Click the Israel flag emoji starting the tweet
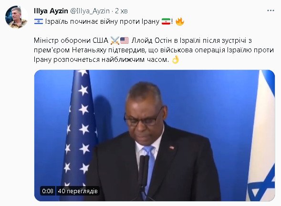 pyautogui.click(x=39, y=21)
